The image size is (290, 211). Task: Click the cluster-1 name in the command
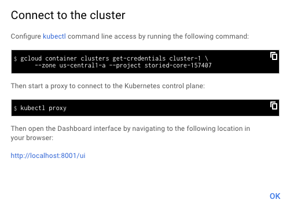(x=185, y=58)
